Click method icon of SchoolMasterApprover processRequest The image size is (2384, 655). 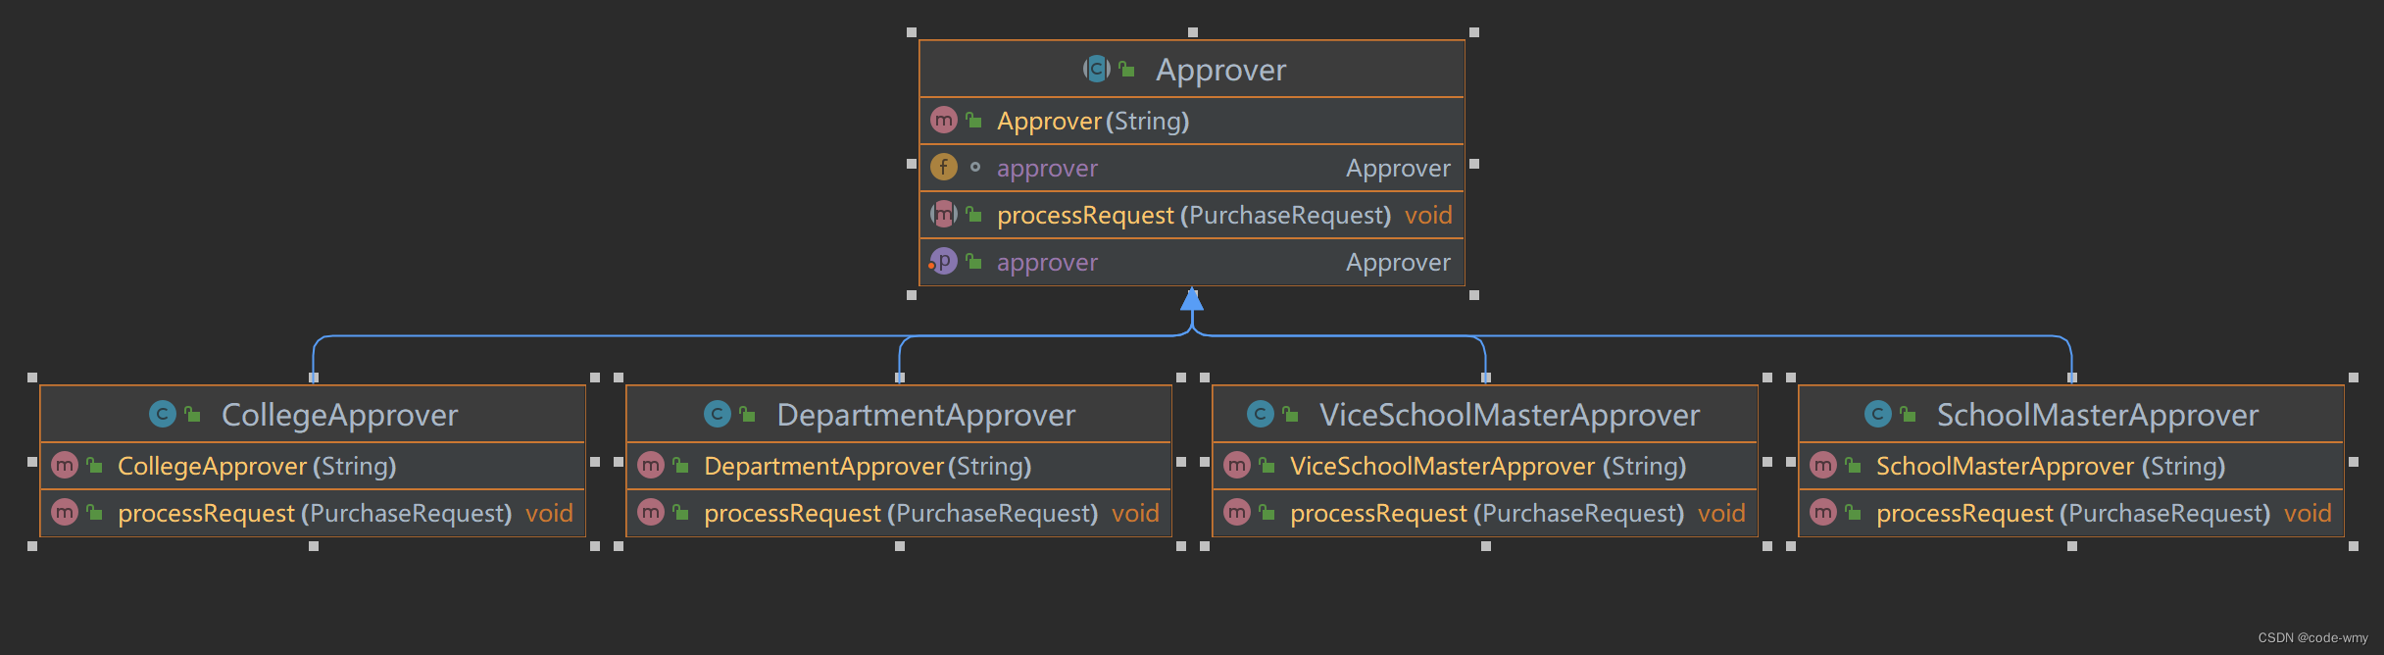click(1823, 512)
